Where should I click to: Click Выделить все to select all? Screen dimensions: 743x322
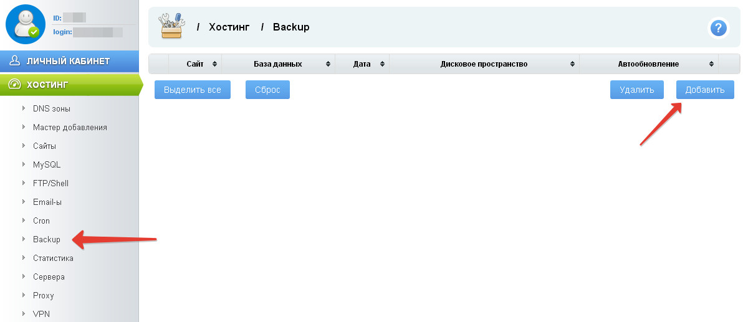(192, 90)
